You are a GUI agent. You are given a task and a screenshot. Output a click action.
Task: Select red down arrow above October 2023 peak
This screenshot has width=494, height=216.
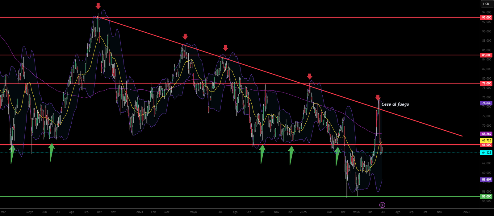tap(98, 6)
